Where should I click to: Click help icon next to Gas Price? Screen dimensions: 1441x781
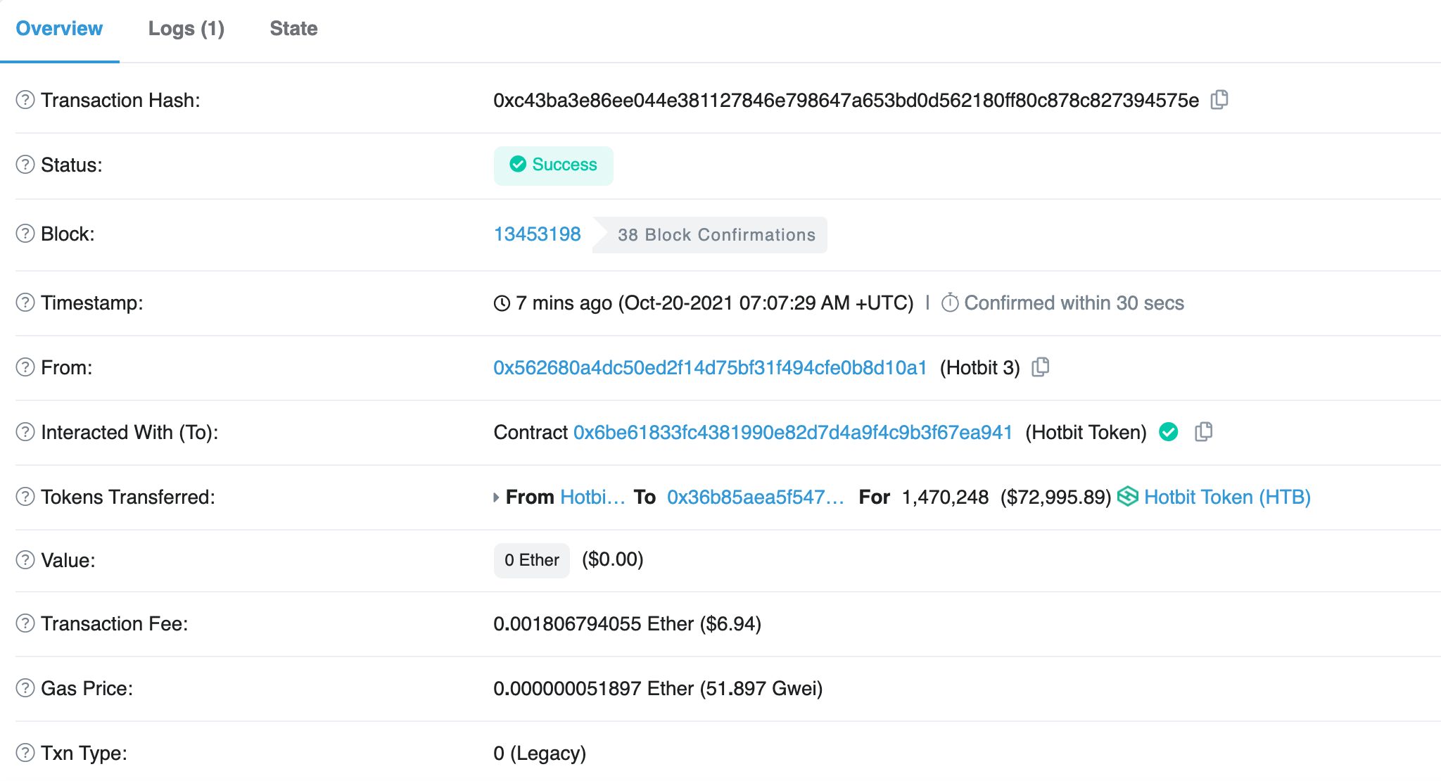tap(25, 688)
